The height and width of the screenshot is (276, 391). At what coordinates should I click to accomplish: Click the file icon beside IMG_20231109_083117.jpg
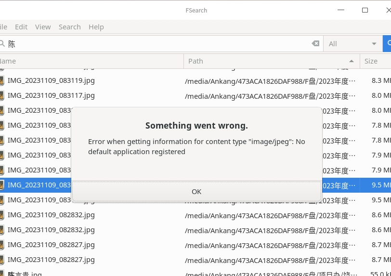(x=2, y=95)
